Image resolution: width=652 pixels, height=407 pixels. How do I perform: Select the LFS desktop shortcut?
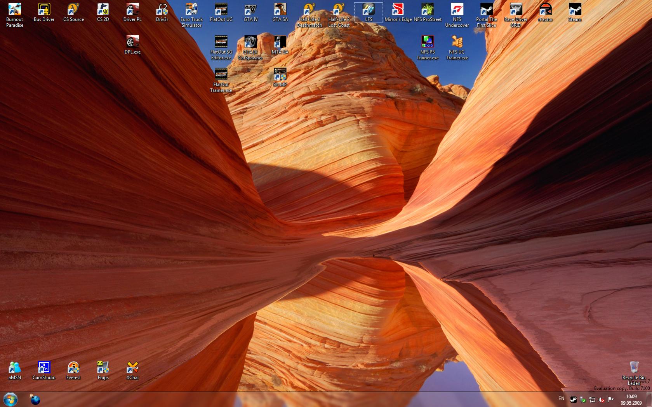point(369,12)
